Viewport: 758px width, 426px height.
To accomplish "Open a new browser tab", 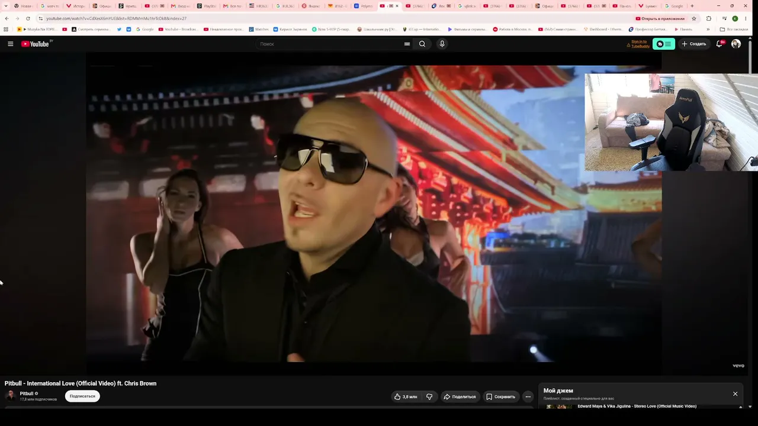I will pos(692,6).
